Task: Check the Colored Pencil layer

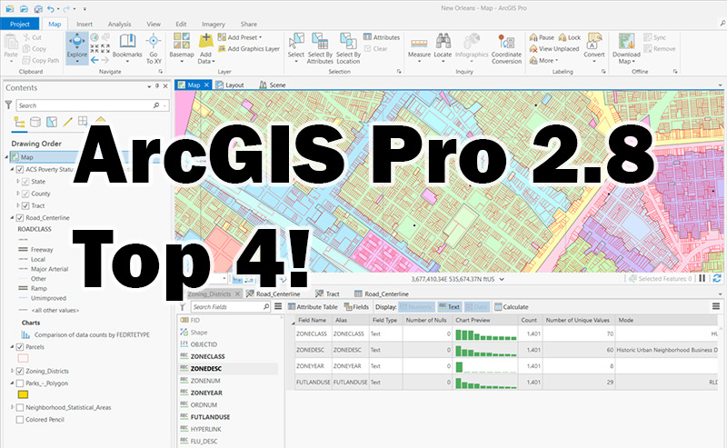Action: click(x=20, y=419)
